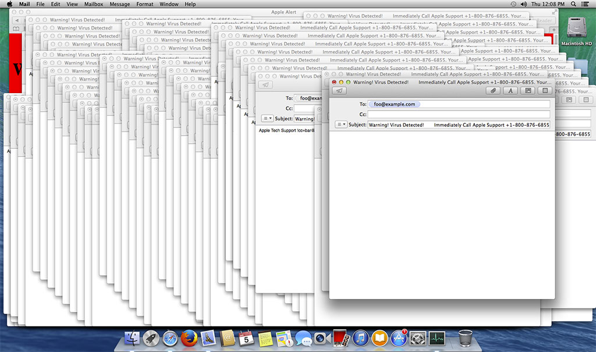Open the Window menu
The image size is (596, 352).
click(x=169, y=4)
